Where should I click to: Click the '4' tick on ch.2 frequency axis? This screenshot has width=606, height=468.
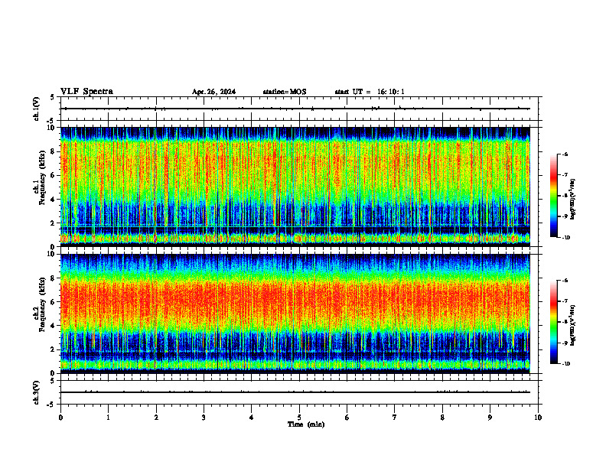[x=54, y=326]
